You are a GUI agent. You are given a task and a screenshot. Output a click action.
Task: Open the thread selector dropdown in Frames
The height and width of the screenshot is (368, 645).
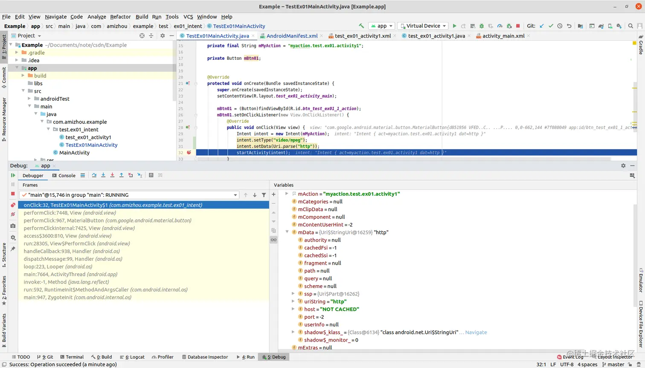click(235, 195)
